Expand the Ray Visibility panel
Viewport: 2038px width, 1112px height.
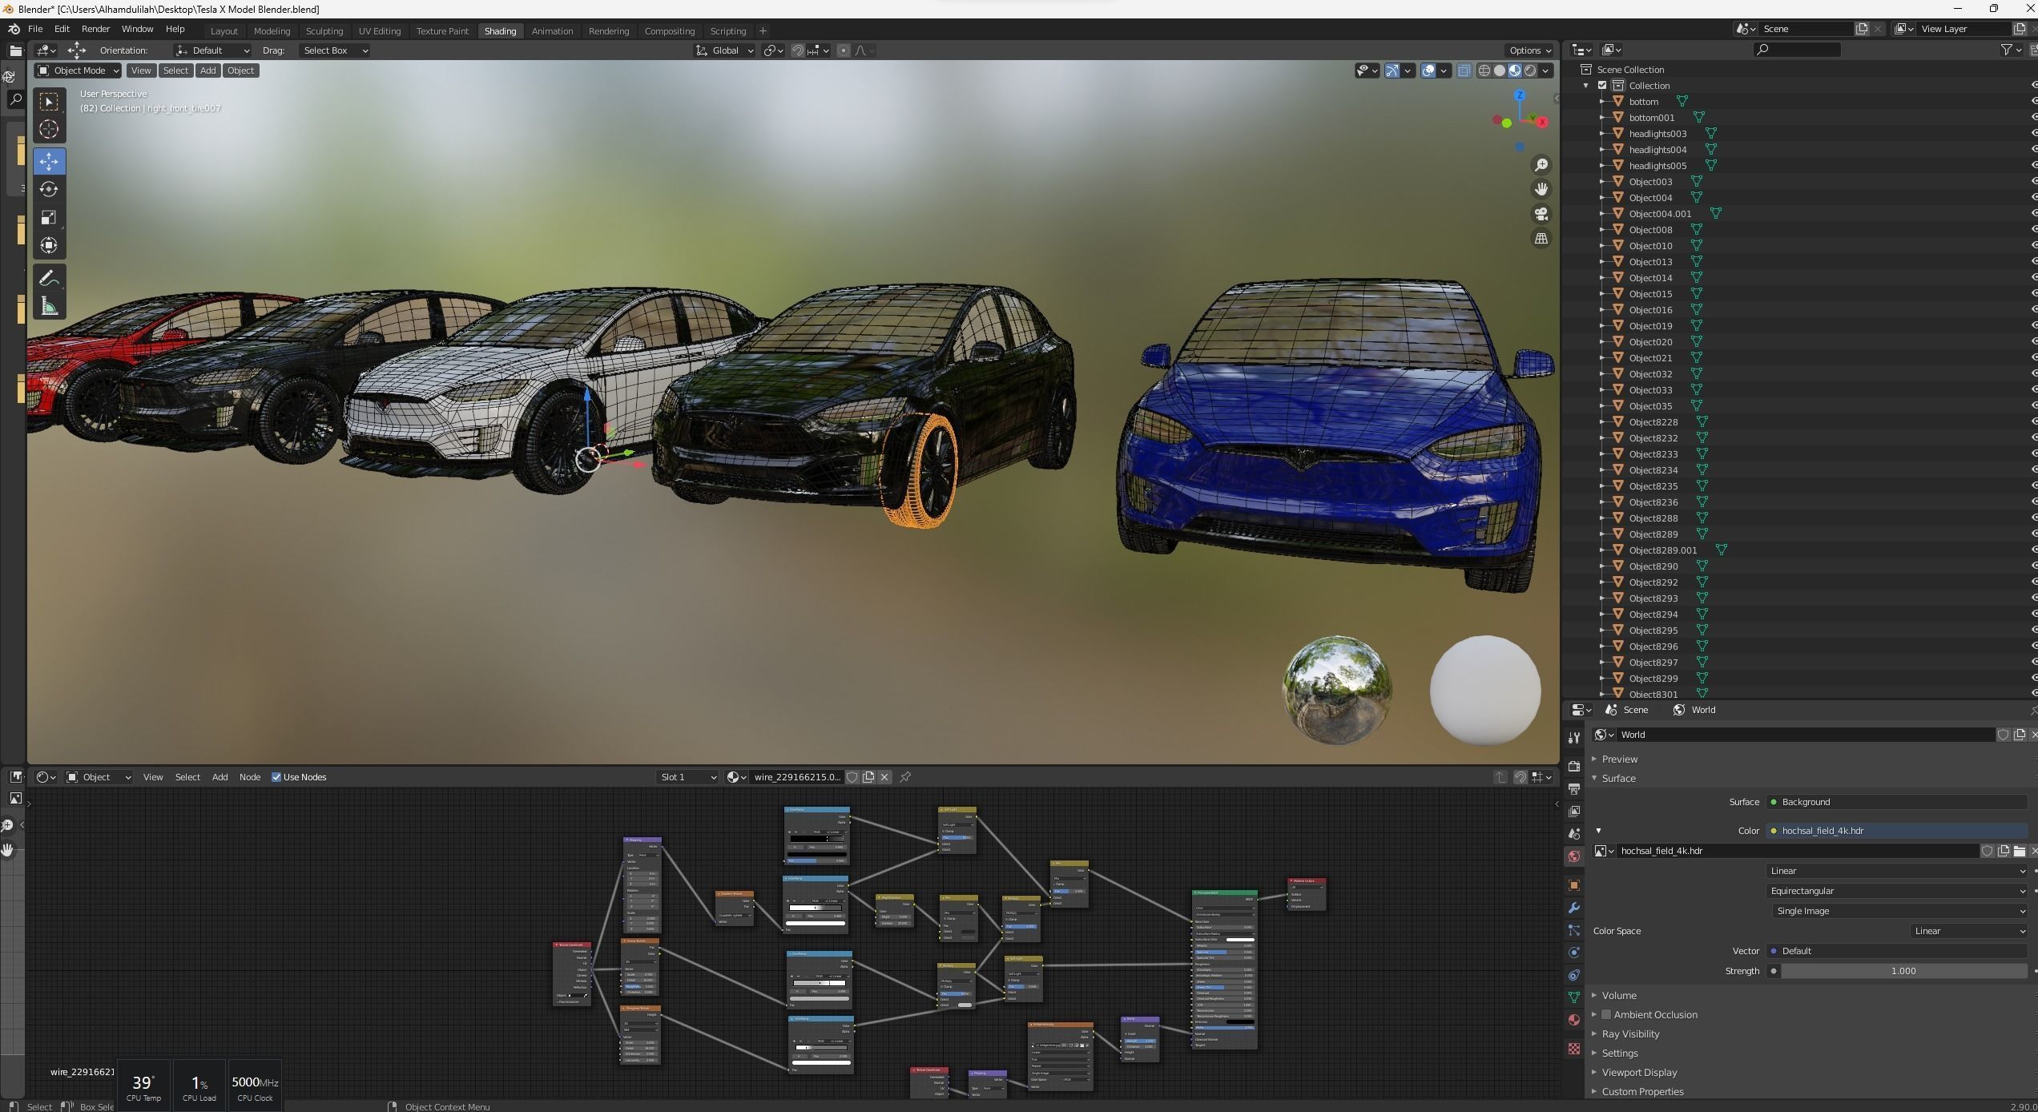pos(1629,1033)
